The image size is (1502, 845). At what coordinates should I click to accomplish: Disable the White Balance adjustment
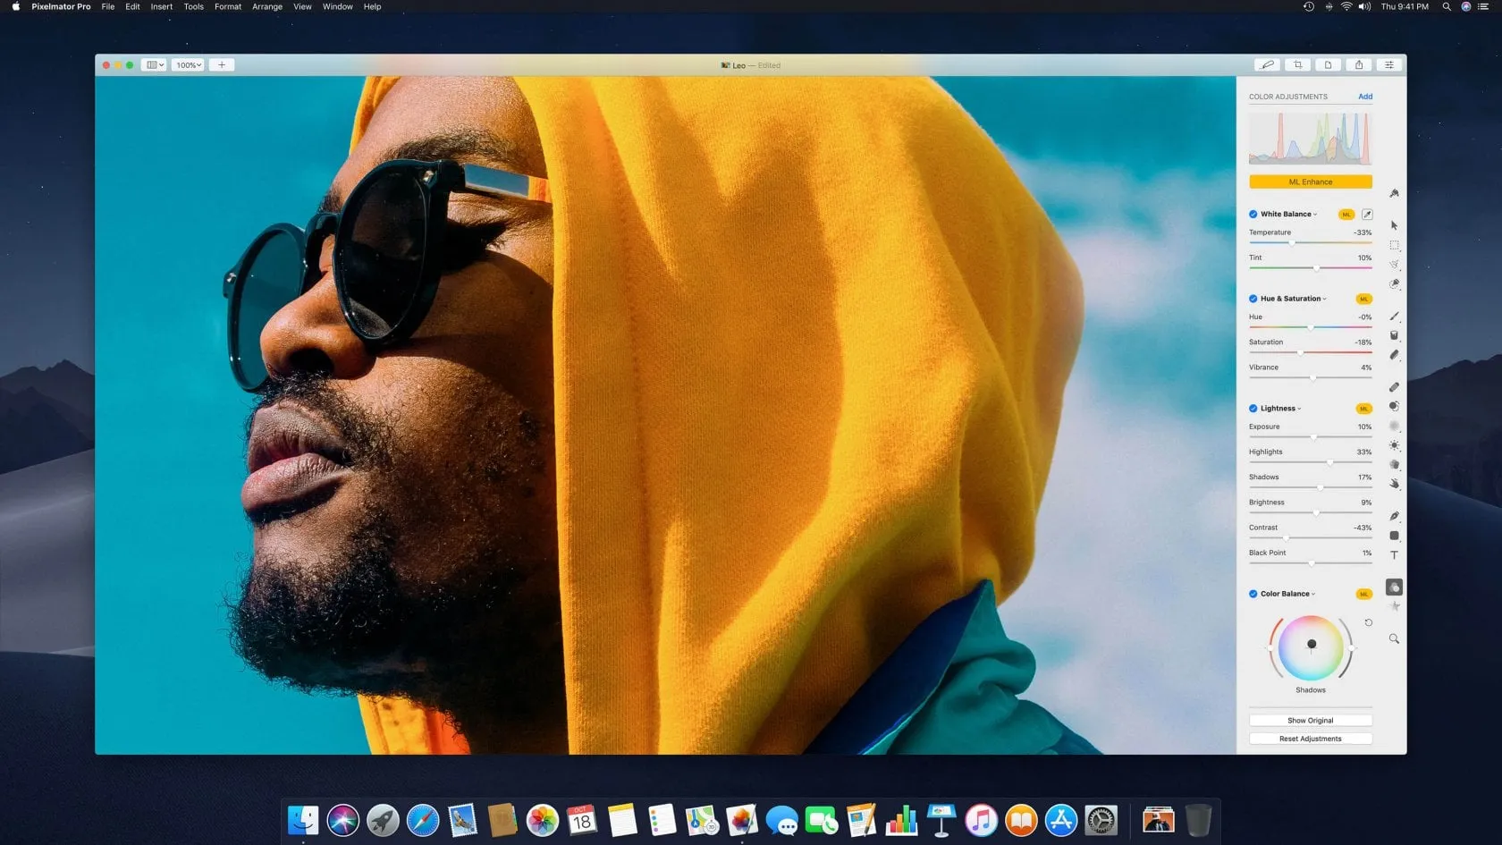coord(1253,215)
